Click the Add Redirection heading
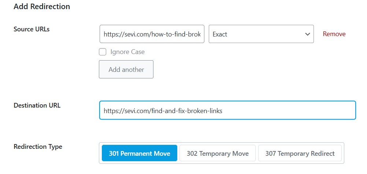 tap(42, 7)
